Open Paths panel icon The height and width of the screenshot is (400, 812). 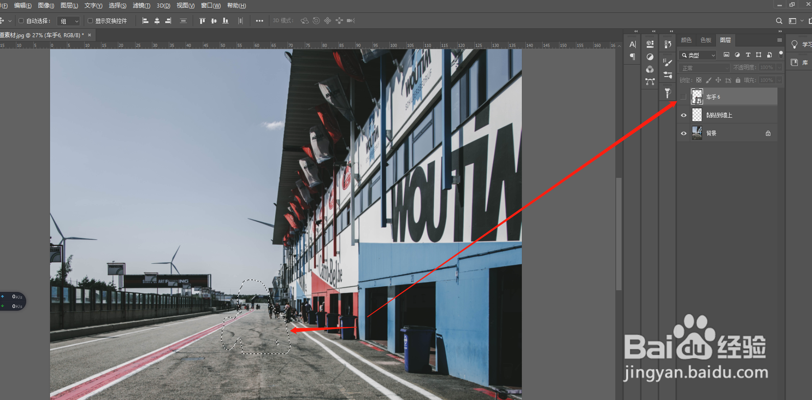650,81
